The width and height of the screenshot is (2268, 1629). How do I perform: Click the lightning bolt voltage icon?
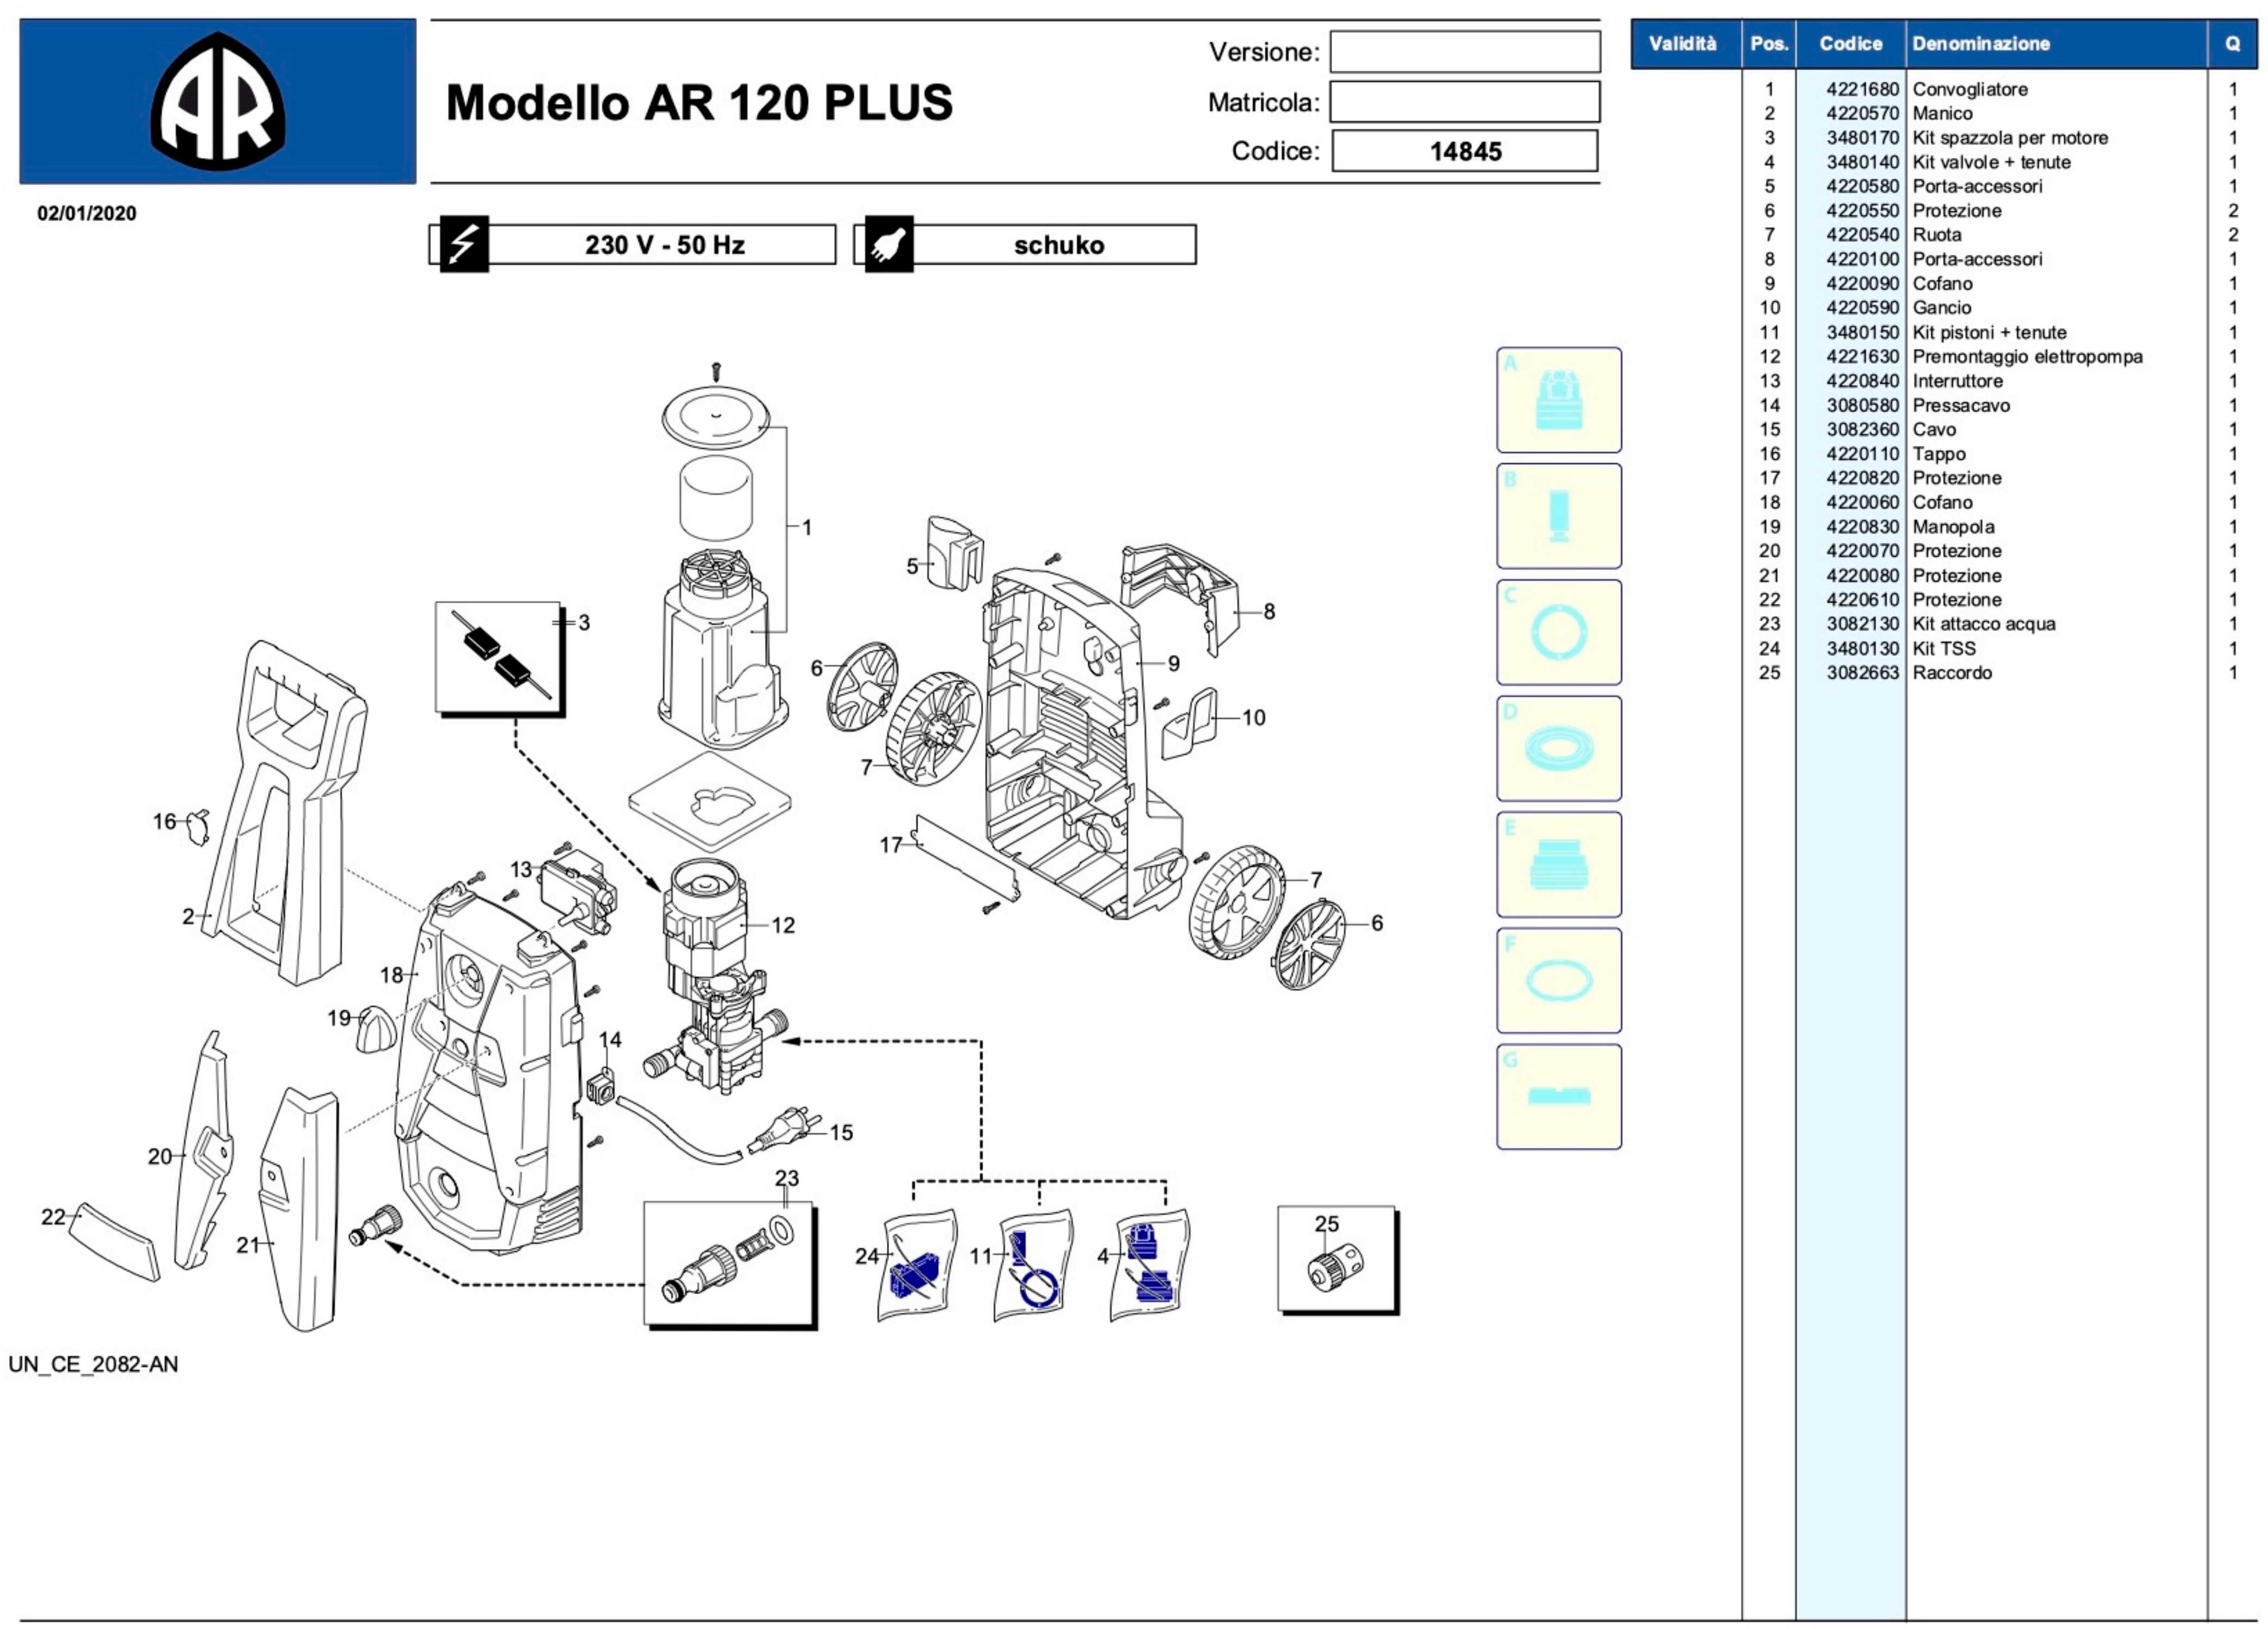464,244
